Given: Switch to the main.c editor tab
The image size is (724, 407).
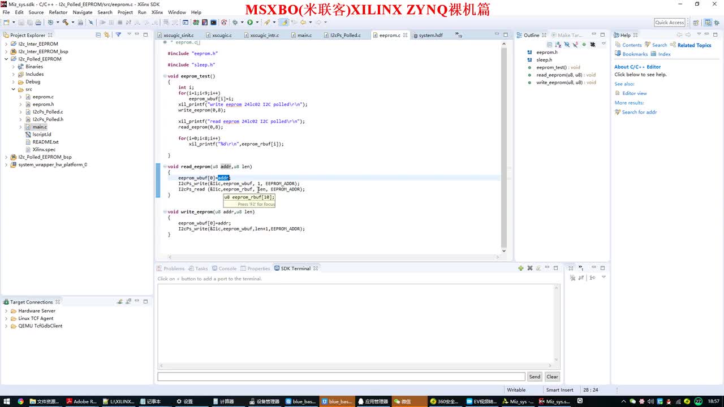Looking at the screenshot, I should tap(304, 35).
